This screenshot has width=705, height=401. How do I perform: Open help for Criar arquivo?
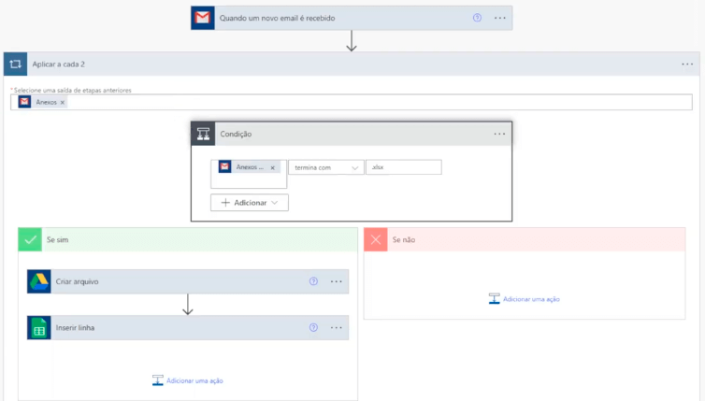coord(313,281)
